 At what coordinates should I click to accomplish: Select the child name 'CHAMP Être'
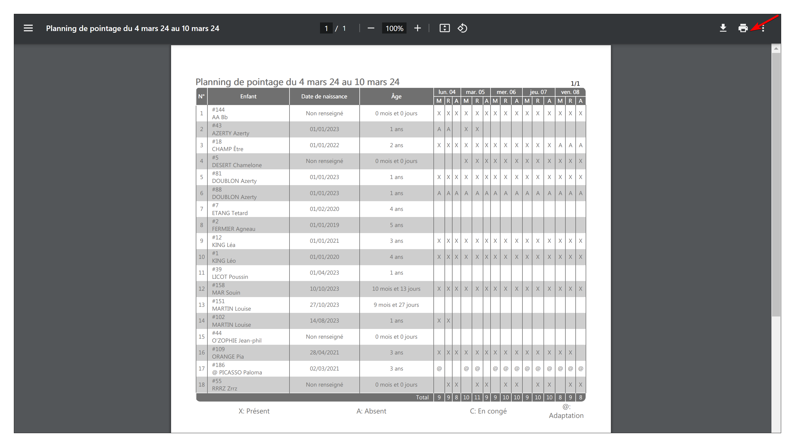[x=227, y=149]
